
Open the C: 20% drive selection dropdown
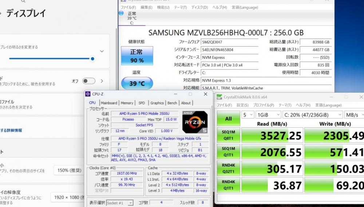(x=313, y=115)
